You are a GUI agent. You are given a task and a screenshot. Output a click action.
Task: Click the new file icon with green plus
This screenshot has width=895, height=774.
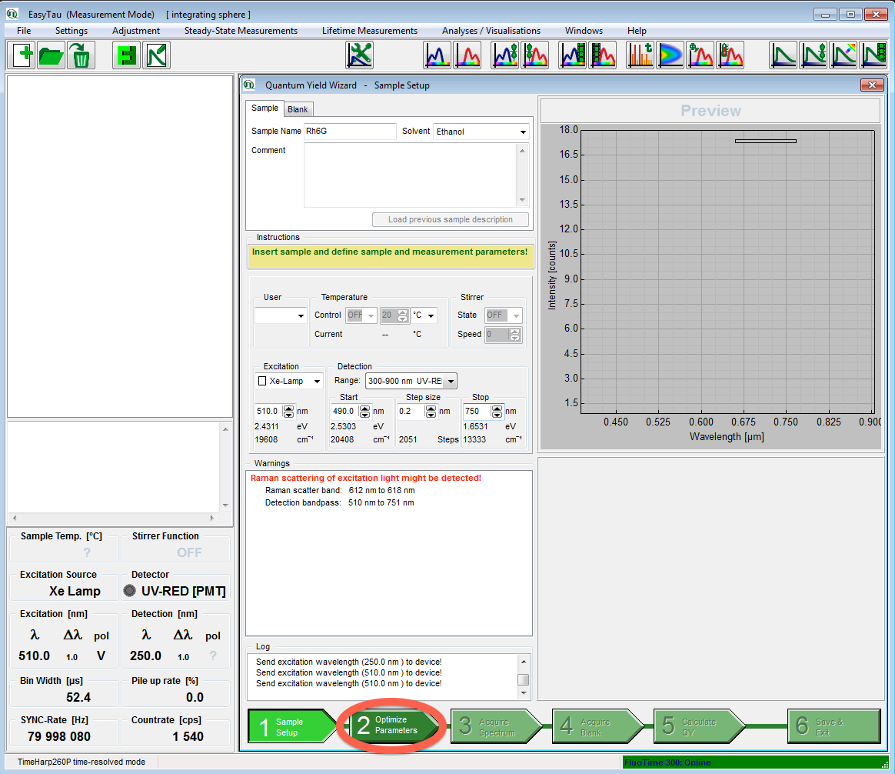click(x=23, y=55)
